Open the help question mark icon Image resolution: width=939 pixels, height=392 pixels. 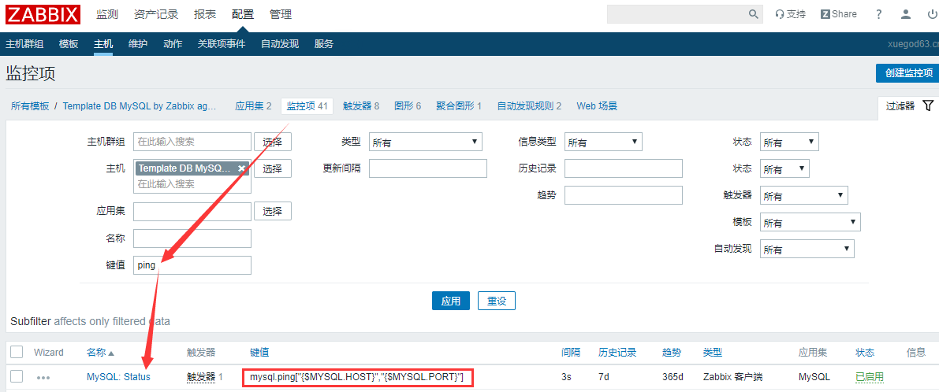coord(879,14)
